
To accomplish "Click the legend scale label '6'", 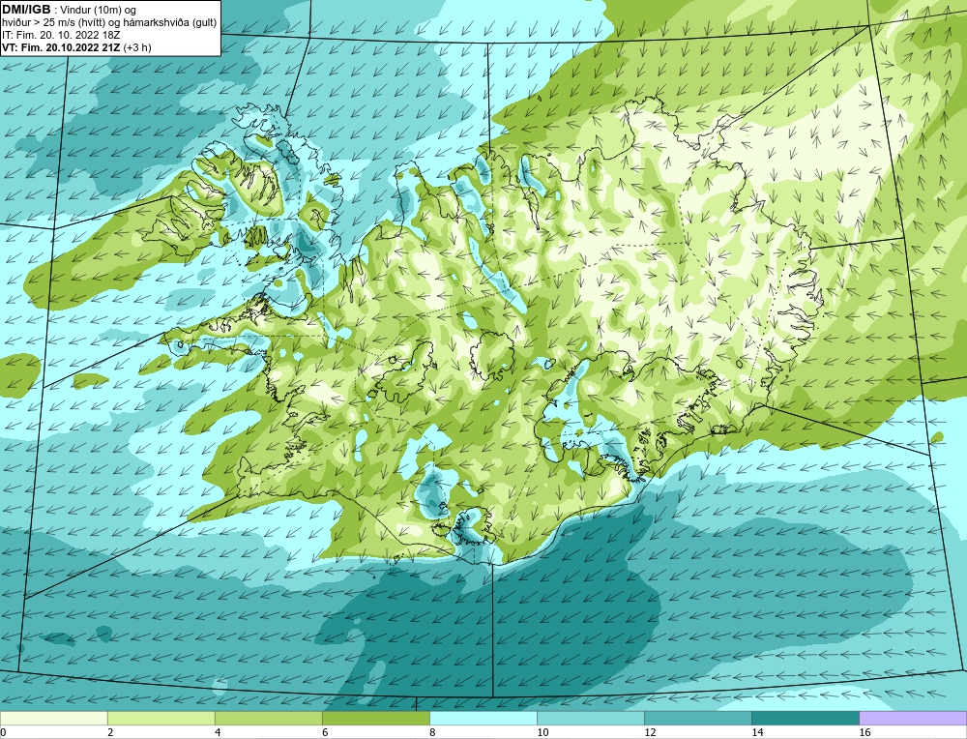I will pyautogui.click(x=325, y=732).
